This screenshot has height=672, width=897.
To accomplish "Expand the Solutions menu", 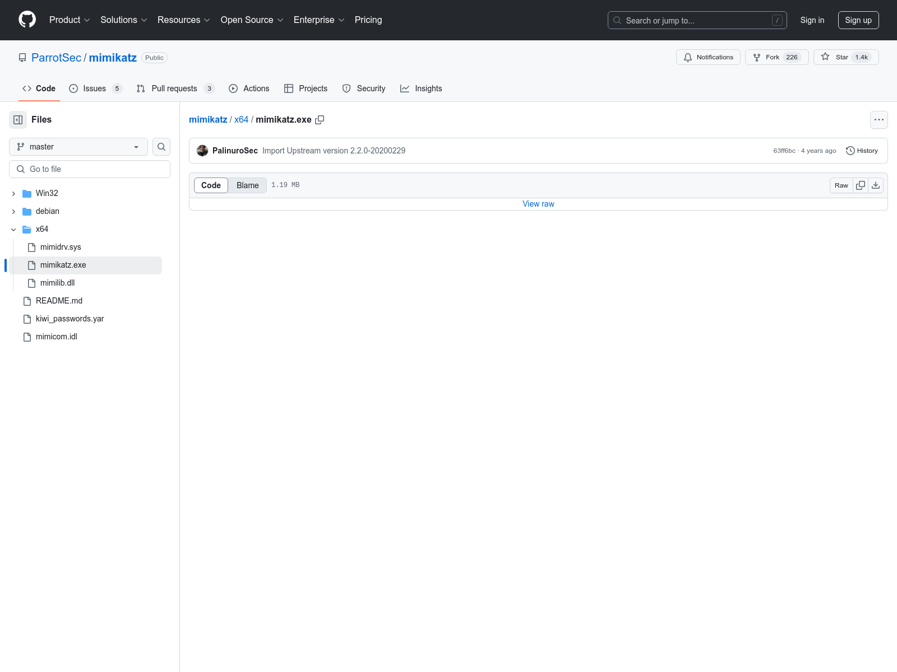I will coord(123,20).
